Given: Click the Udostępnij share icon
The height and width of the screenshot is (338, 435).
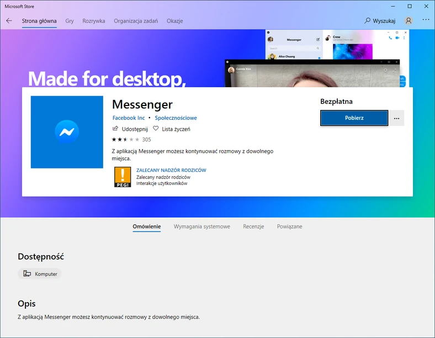Looking at the screenshot, I should [115, 129].
